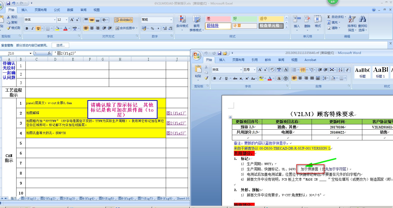The width and height of the screenshot is (393, 208).
Task: Open Sort and Filter (排序和筛选) in Excel
Action: (352, 23)
